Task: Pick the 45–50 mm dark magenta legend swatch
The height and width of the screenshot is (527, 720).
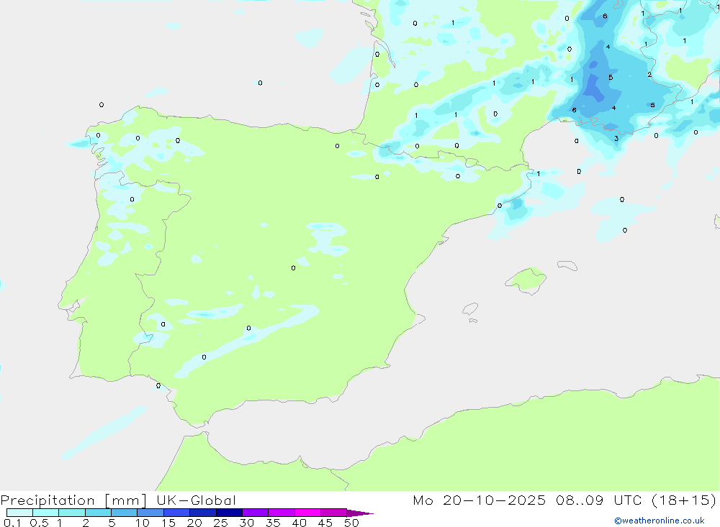Action: coord(334,513)
